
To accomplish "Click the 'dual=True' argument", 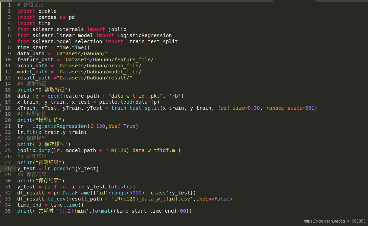I will [x=122, y=126].
